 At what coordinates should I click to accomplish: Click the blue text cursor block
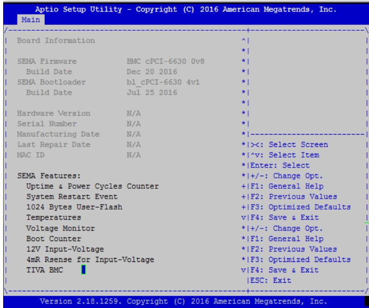tap(83, 270)
